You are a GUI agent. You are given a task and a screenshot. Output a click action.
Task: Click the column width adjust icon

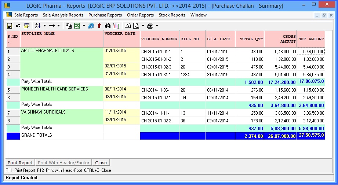click(52, 26)
